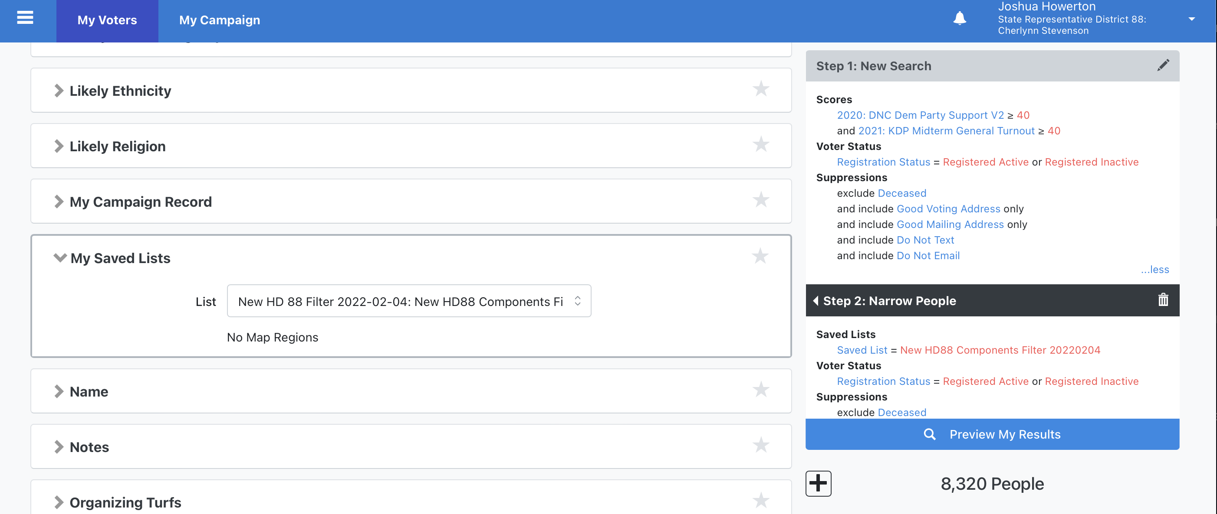Click the notifications bell icon

tap(959, 18)
